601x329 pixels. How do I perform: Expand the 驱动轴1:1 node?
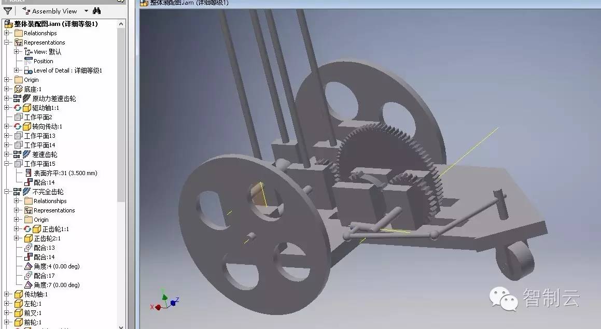point(7,108)
